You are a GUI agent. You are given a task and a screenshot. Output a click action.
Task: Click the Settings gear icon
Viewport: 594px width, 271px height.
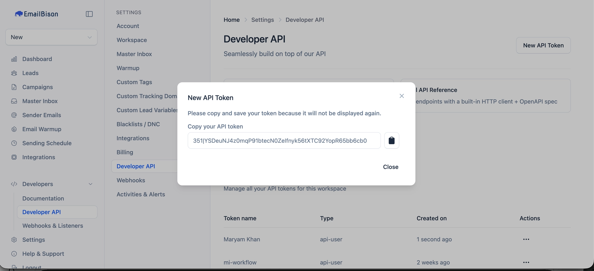click(14, 239)
